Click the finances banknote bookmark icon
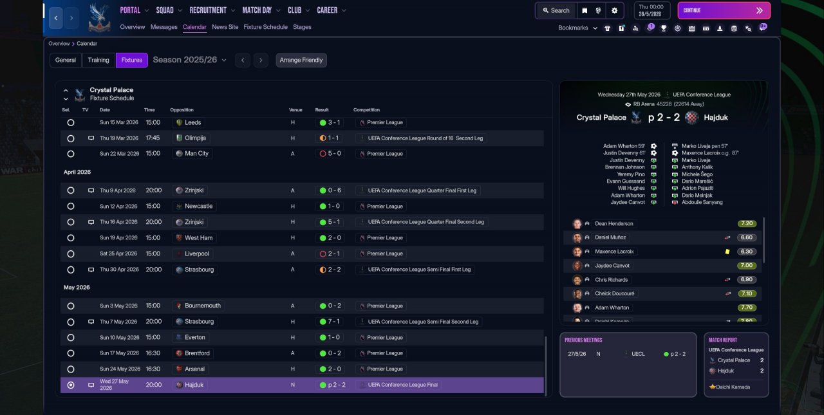The height and width of the screenshot is (415, 824). [706, 28]
